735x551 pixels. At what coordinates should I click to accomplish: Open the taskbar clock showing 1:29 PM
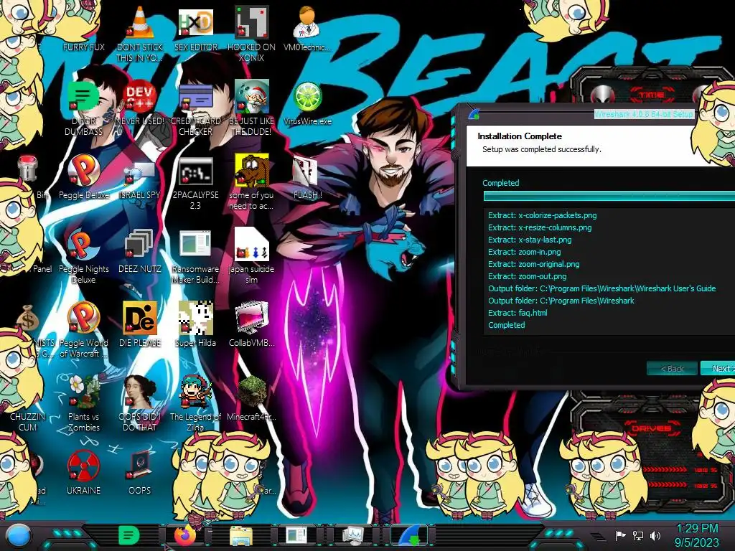[x=697, y=535]
